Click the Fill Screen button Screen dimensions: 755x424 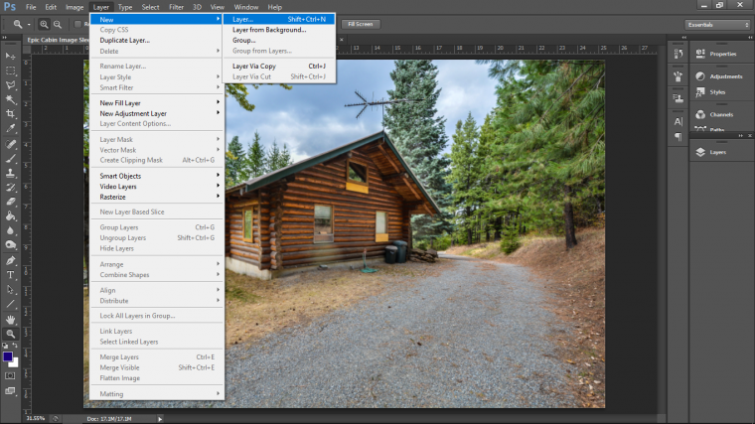coord(361,24)
